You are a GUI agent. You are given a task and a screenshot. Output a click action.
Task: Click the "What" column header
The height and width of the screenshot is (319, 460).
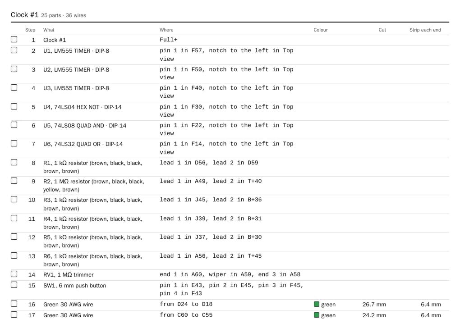click(x=49, y=30)
